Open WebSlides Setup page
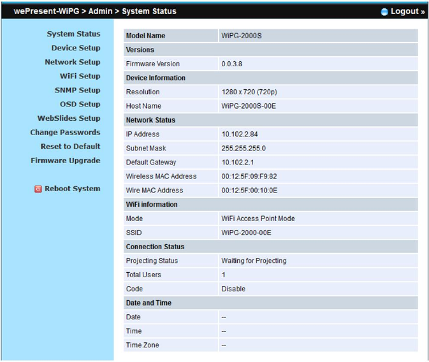 [69, 119]
